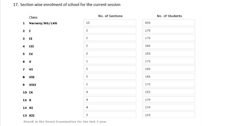
Task: Select Class VII number of sections field
Action: (x=110, y=76)
